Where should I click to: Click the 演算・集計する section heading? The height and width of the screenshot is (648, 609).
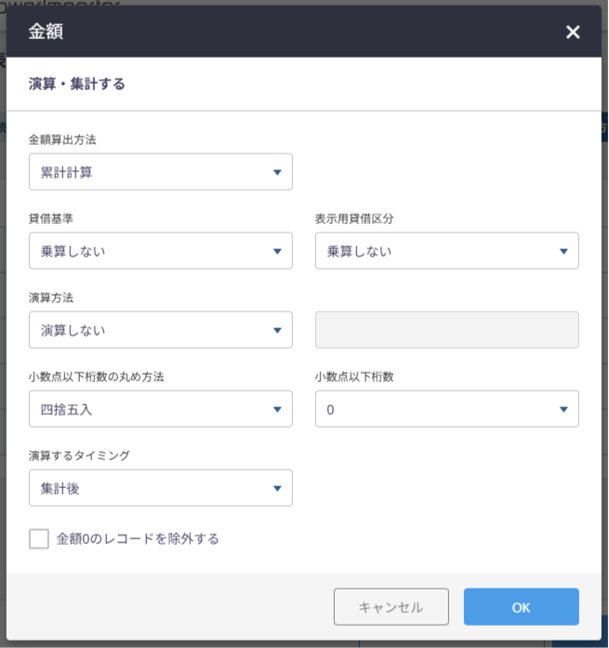point(77,84)
